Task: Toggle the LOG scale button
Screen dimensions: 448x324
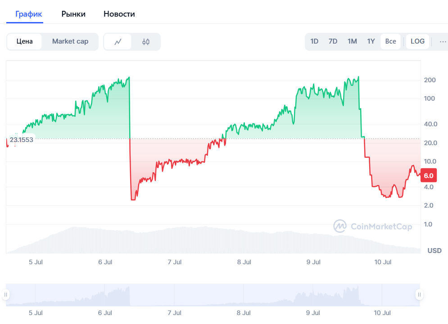Action: tap(417, 41)
